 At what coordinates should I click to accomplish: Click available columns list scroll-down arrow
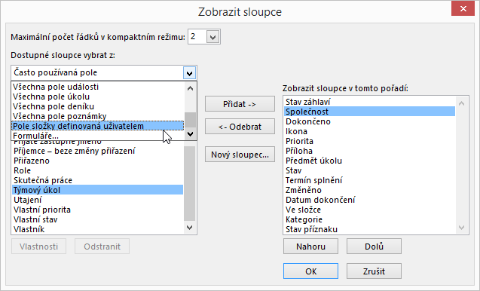(x=189, y=228)
